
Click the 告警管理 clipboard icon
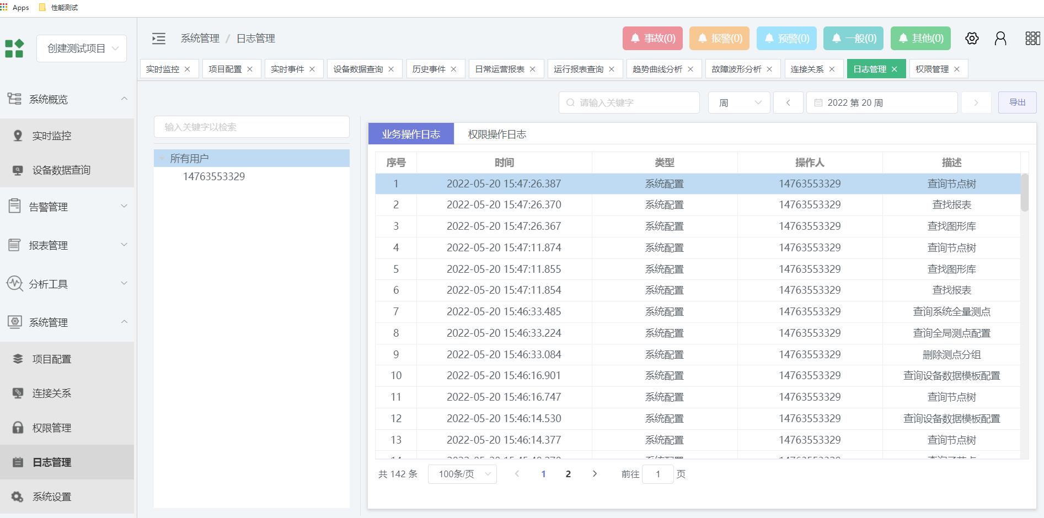tap(15, 206)
